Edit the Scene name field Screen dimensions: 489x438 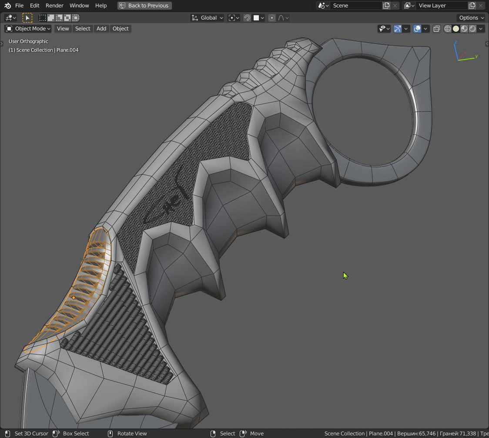pos(356,6)
